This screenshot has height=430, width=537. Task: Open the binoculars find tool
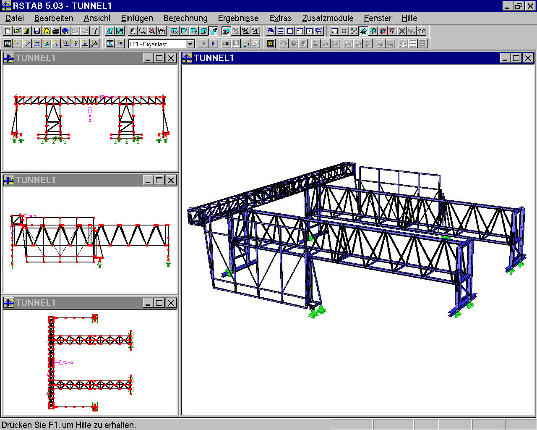(x=412, y=31)
